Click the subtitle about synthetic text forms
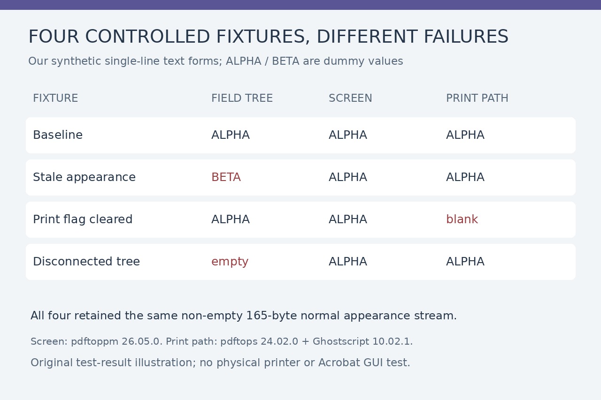601x400 pixels. 216,61
